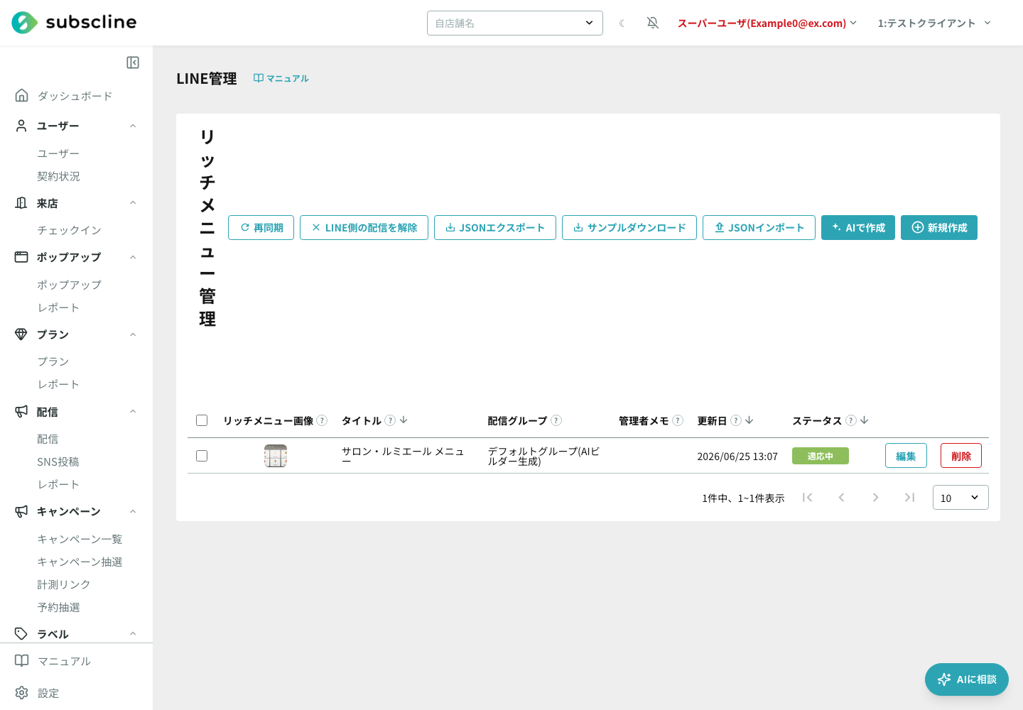Open SNS投稿 in the sidebar
The height and width of the screenshot is (710, 1023).
(58, 461)
